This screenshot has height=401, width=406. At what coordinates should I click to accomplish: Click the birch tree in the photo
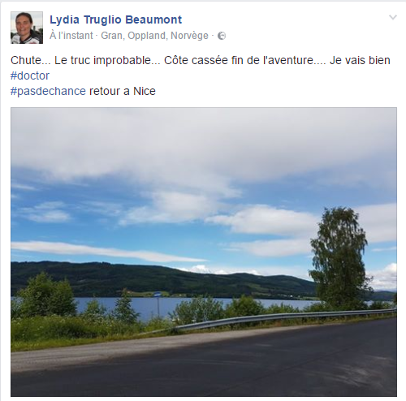click(x=339, y=257)
